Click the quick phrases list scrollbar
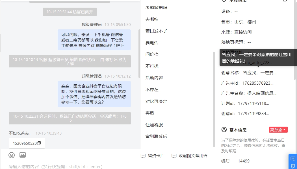297x169 pixels. pyautogui.click(x=214, y=99)
